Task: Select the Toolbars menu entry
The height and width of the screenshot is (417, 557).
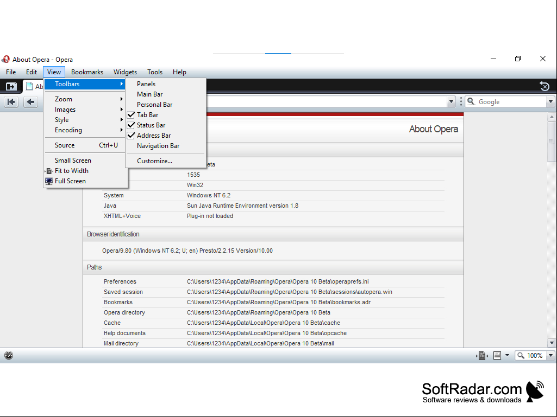Action: click(85, 84)
